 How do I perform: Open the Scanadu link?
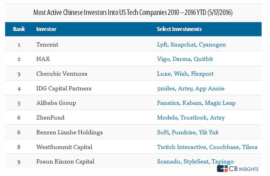point(168,161)
